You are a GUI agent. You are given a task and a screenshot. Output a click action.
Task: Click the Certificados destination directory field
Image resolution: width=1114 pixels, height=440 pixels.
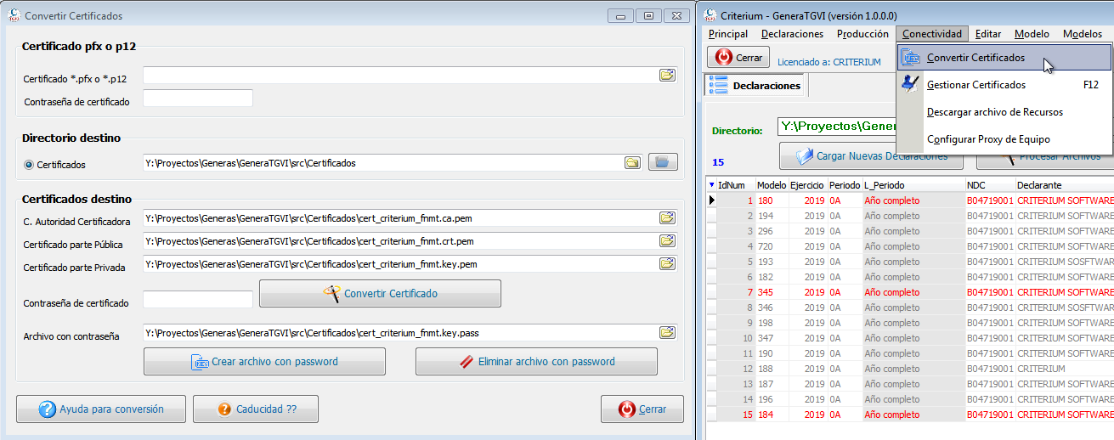point(382,162)
